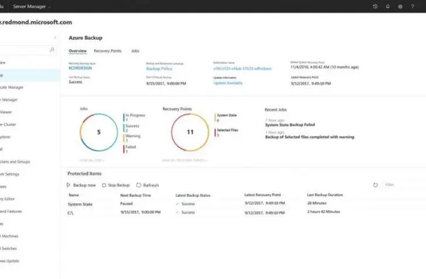This screenshot has height=279, width=426.
Task: Click View all jobs link under chart
Action: click(92, 160)
